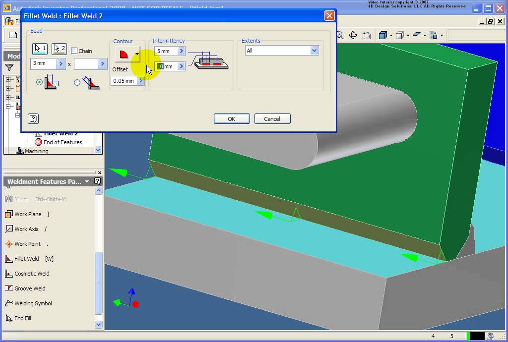Restore the inner document window

(491, 22)
